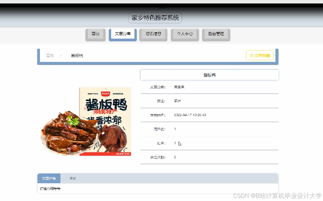
Task: Click the 首页 breadcrumb link
Action: click(50, 56)
